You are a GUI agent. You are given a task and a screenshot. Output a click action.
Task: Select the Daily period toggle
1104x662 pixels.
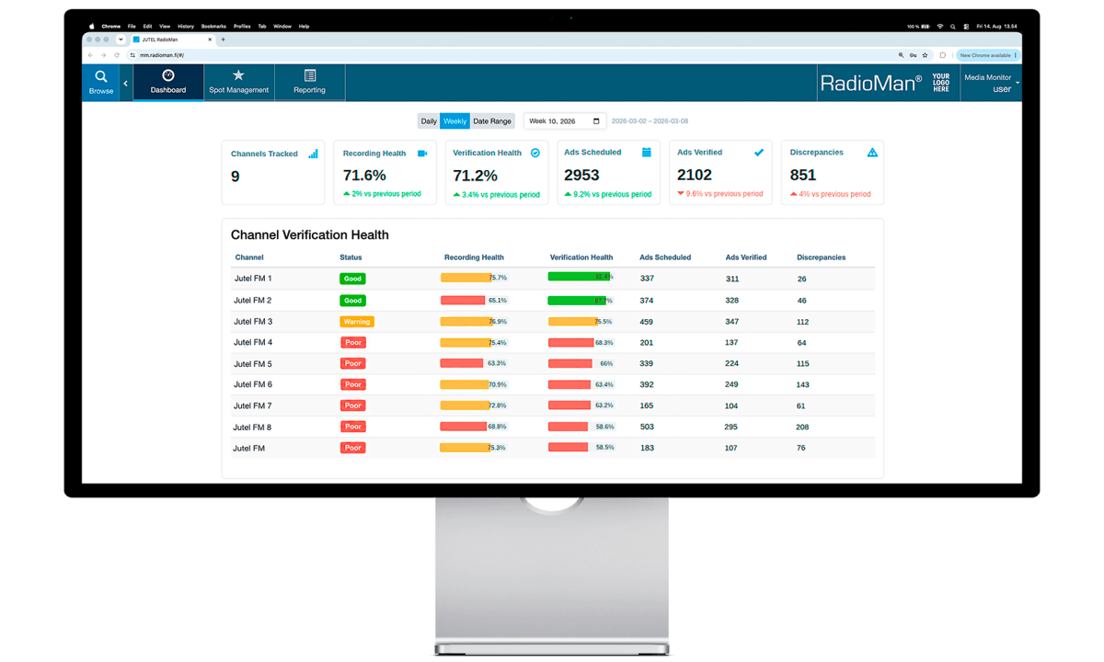tap(429, 121)
